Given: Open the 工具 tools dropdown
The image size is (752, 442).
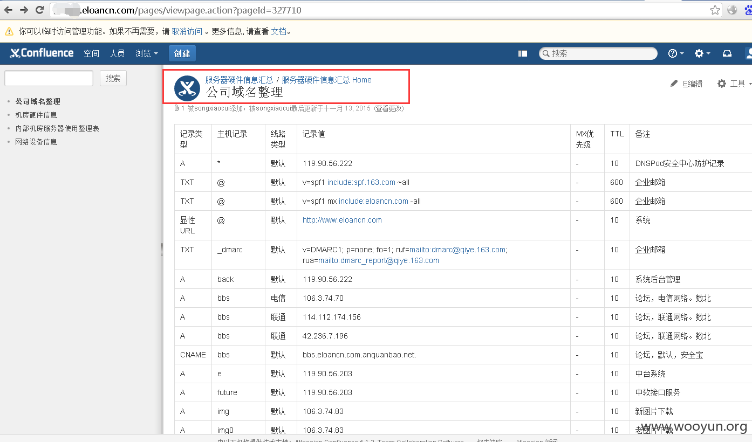Looking at the screenshot, I should (735, 84).
